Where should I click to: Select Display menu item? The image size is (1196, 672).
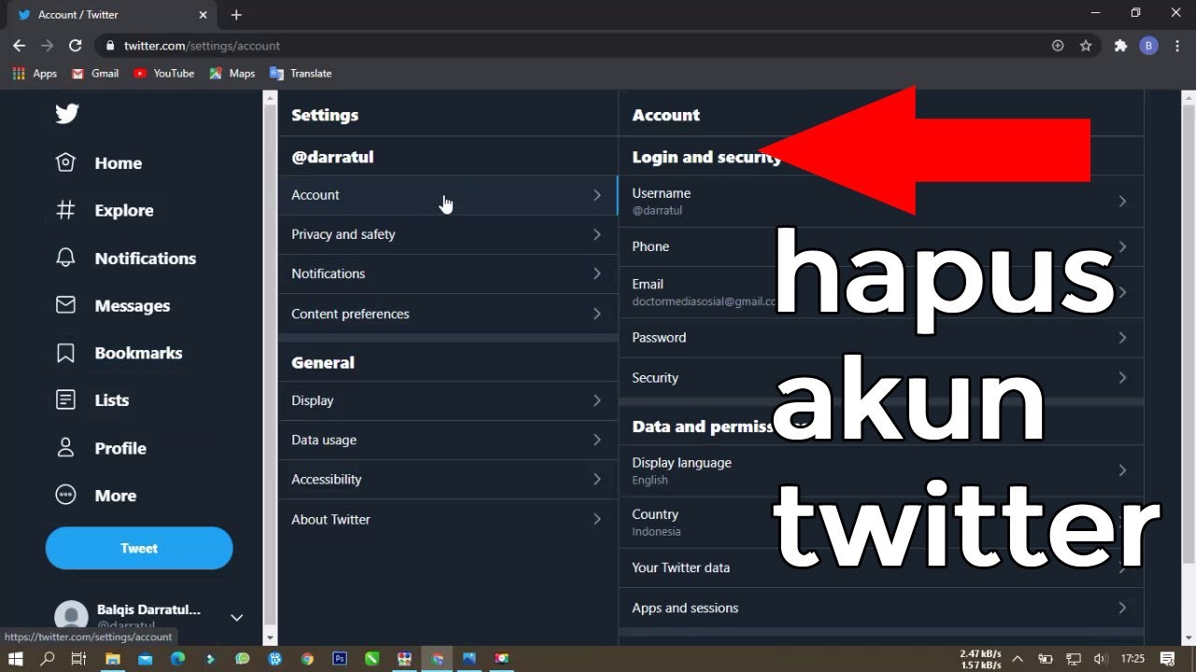(x=448, y=400)
